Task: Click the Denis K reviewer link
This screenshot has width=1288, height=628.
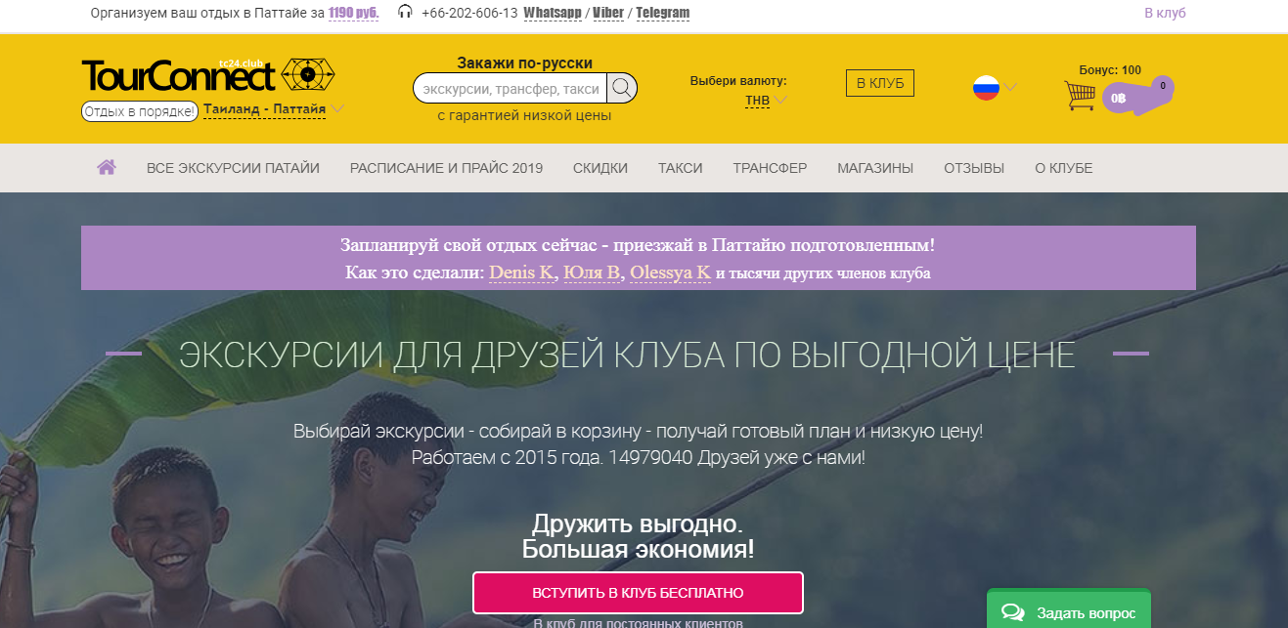Action: (x=521, y=272)
